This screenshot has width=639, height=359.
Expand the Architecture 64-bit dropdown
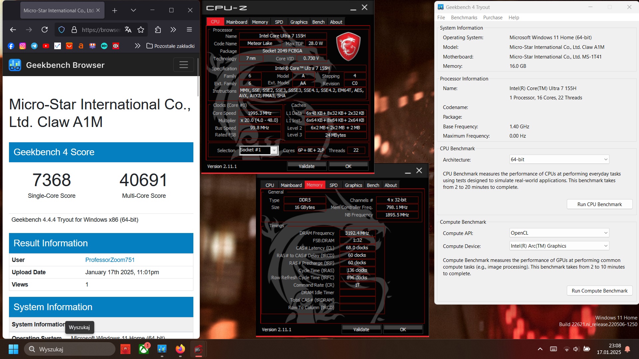pos(559,160)
